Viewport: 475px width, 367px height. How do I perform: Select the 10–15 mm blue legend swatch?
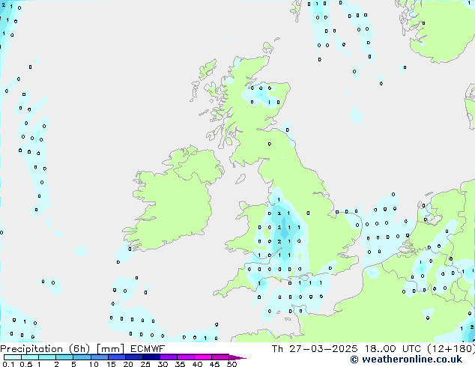pos(99,357)
